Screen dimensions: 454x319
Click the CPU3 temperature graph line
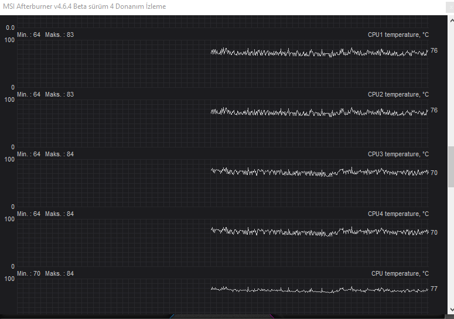319,171
